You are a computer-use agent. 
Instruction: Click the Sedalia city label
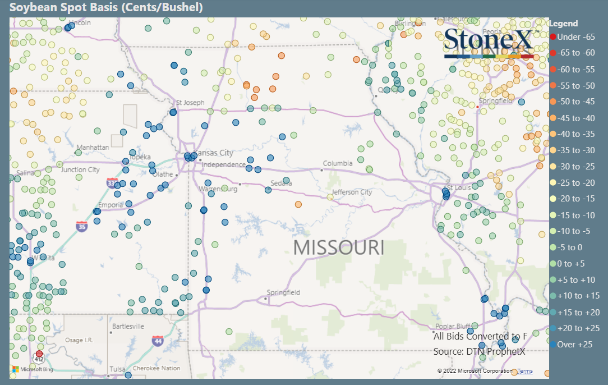click(x=281, y=183)
